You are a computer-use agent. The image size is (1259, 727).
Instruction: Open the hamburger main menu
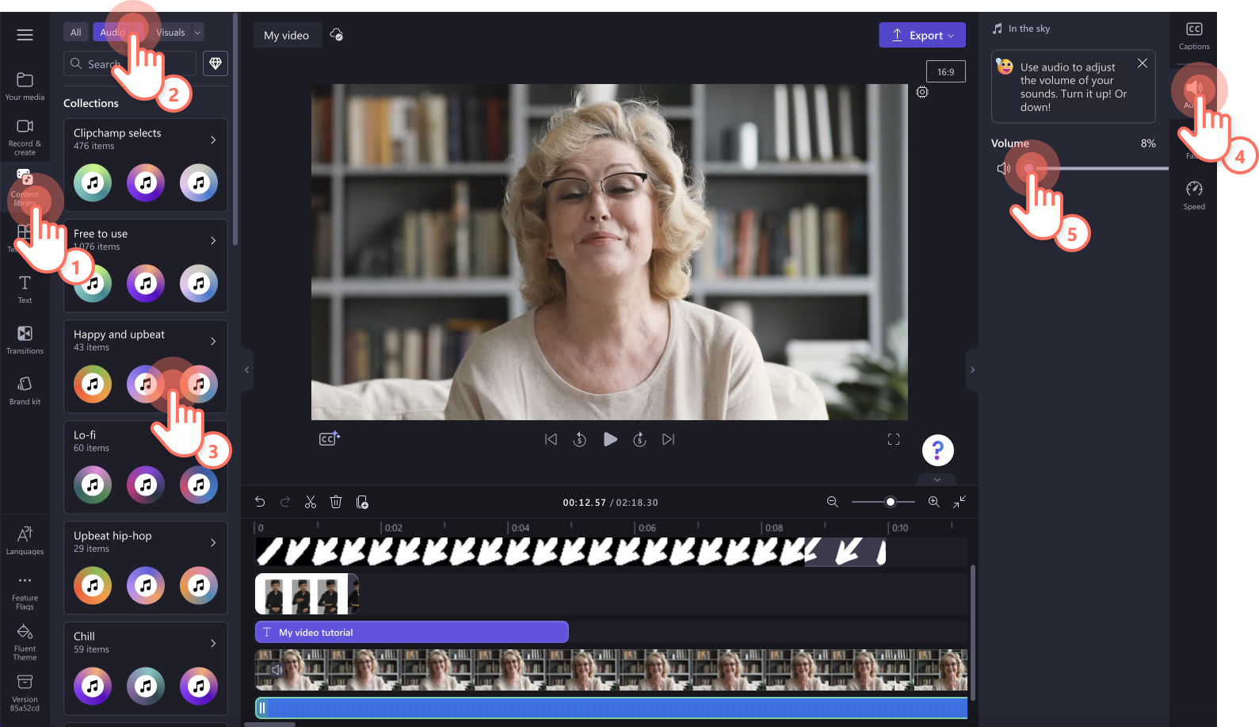[x=25, y=35]
